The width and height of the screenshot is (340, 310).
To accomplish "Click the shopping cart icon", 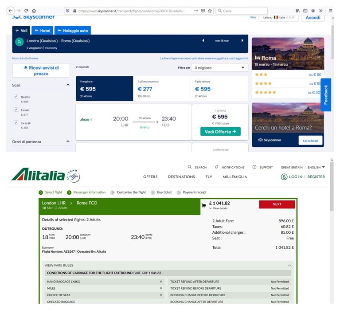I will pyautogui.click(x=203, y=205).
